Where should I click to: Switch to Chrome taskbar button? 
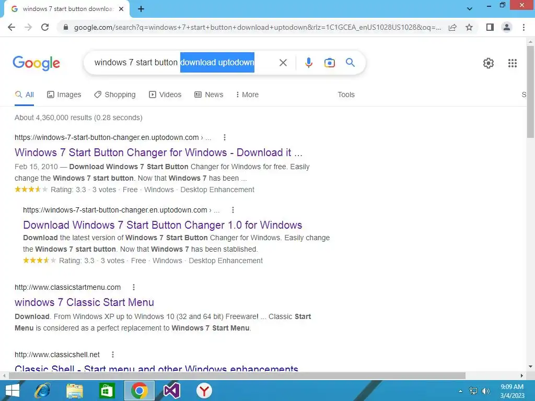tap(139, 391)
